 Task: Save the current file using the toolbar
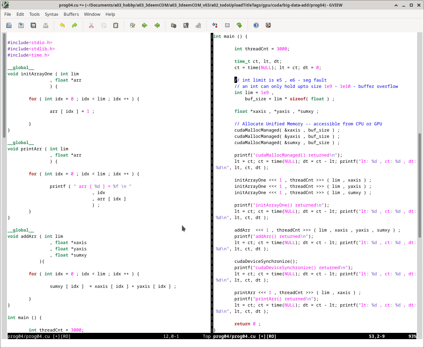(21, 25)
